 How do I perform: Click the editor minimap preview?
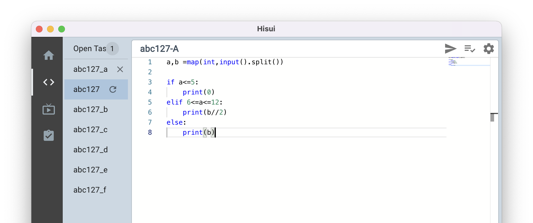[x=469, y=61]
